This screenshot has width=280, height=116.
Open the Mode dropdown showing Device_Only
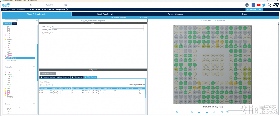[x=95, y=27]
